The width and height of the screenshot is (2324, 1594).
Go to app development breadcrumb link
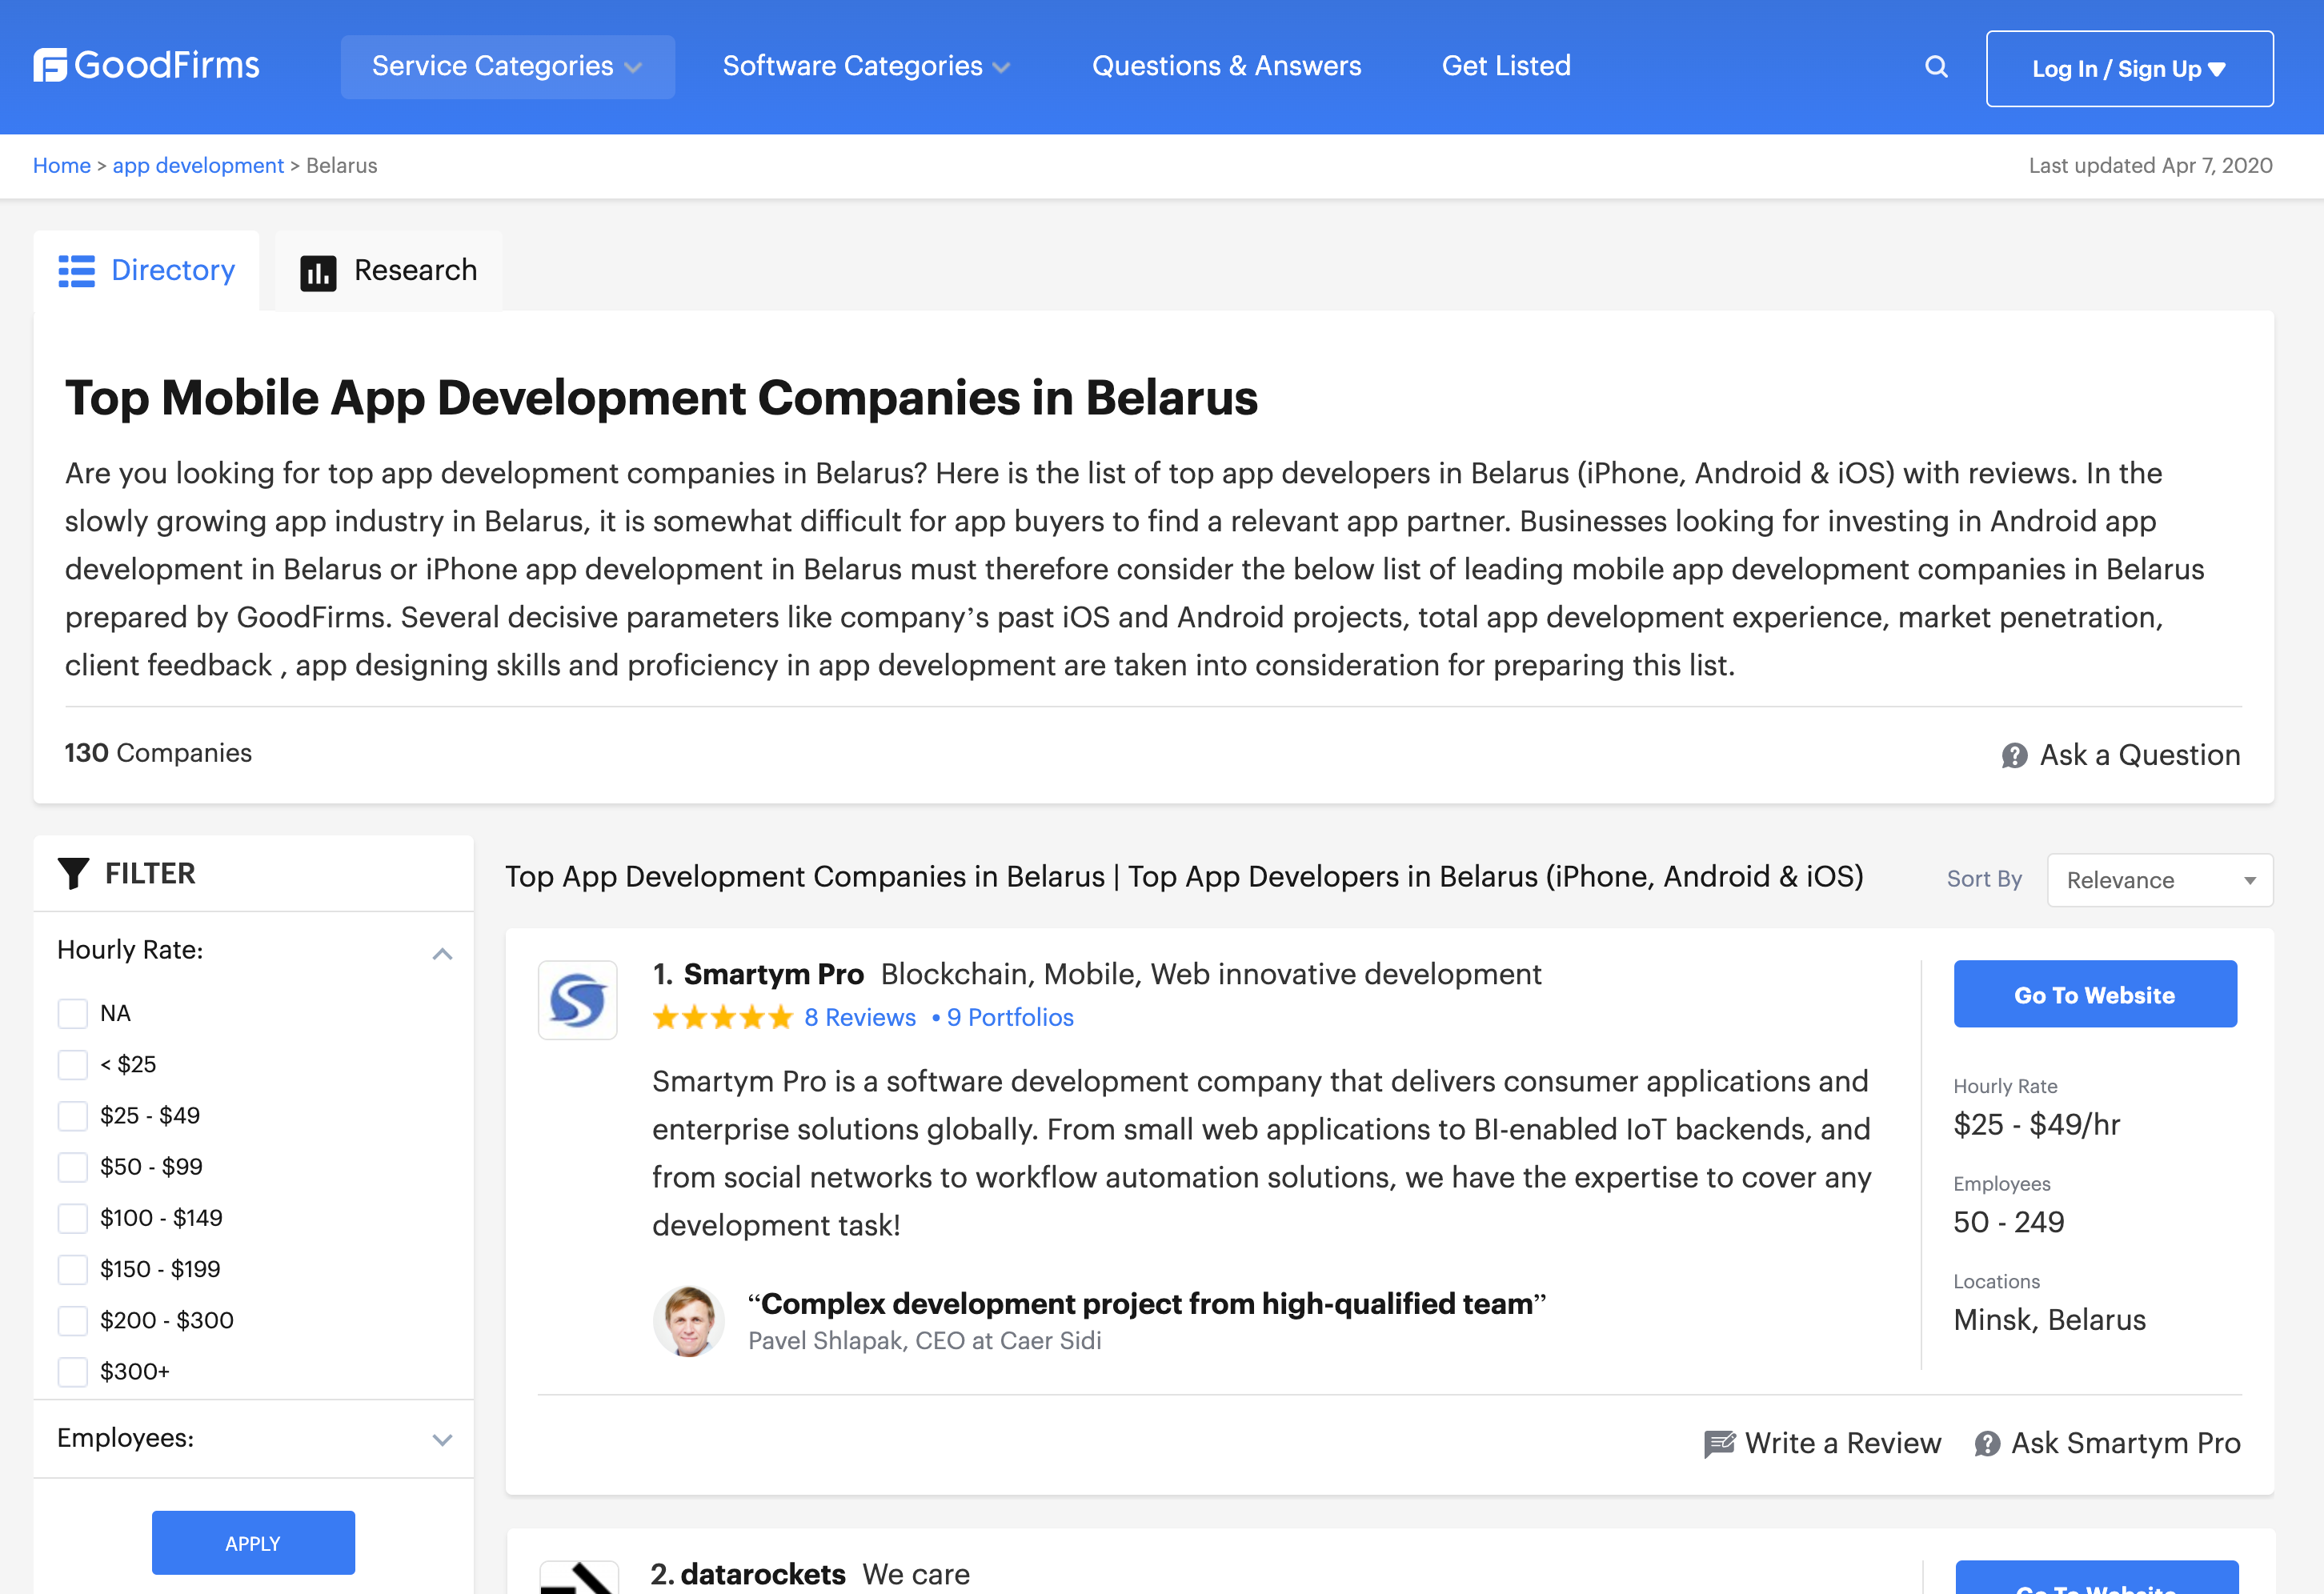[198, 166]
